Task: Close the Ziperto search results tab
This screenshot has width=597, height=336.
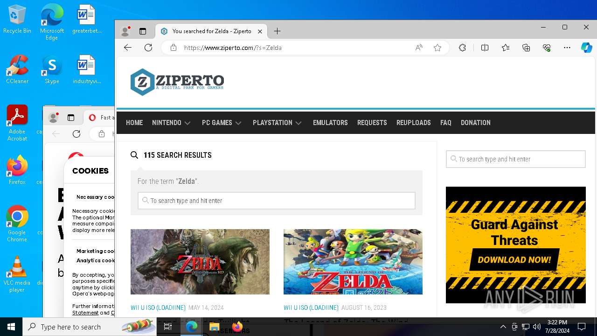Action: click(260, 31)
